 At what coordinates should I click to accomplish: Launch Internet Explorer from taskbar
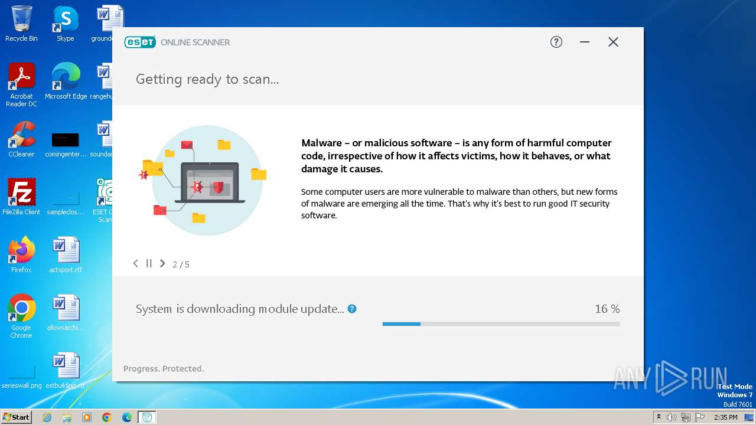pos(47,417)
